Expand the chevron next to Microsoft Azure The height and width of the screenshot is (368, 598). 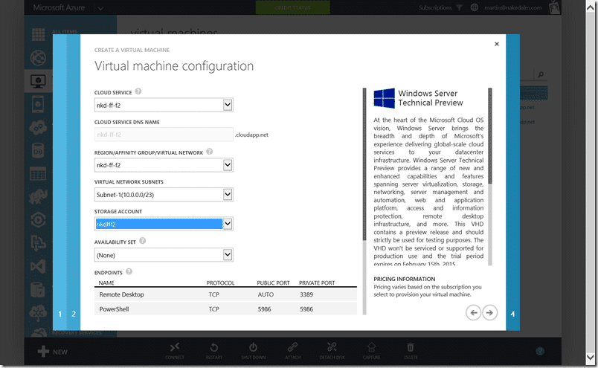[x=100, y=8]
